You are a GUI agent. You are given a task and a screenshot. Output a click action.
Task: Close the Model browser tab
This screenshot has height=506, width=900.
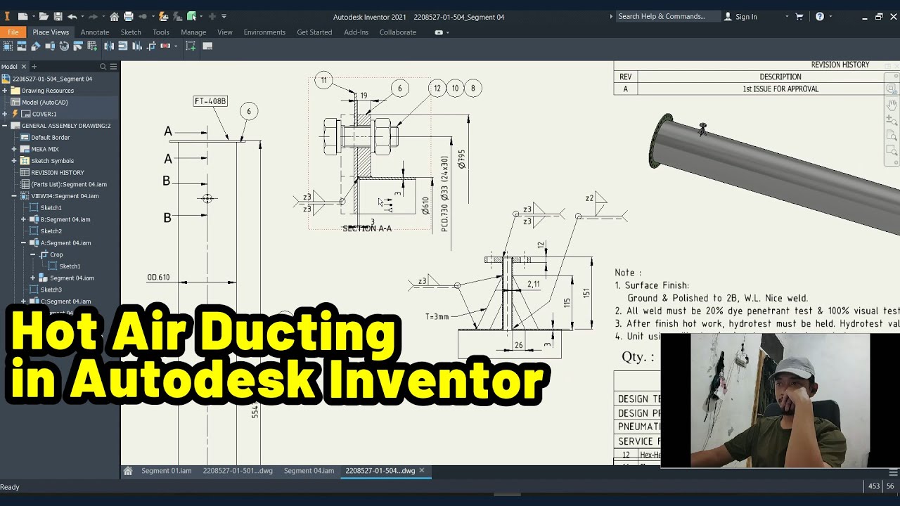[x=25, y=67]
